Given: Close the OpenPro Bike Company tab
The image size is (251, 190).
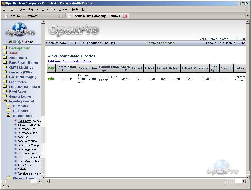Looking at the screenshot, I should [125, 16].
